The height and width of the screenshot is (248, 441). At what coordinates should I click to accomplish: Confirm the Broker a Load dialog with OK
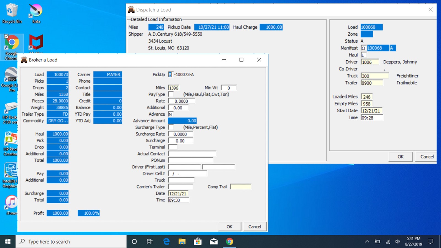[229, 226]
